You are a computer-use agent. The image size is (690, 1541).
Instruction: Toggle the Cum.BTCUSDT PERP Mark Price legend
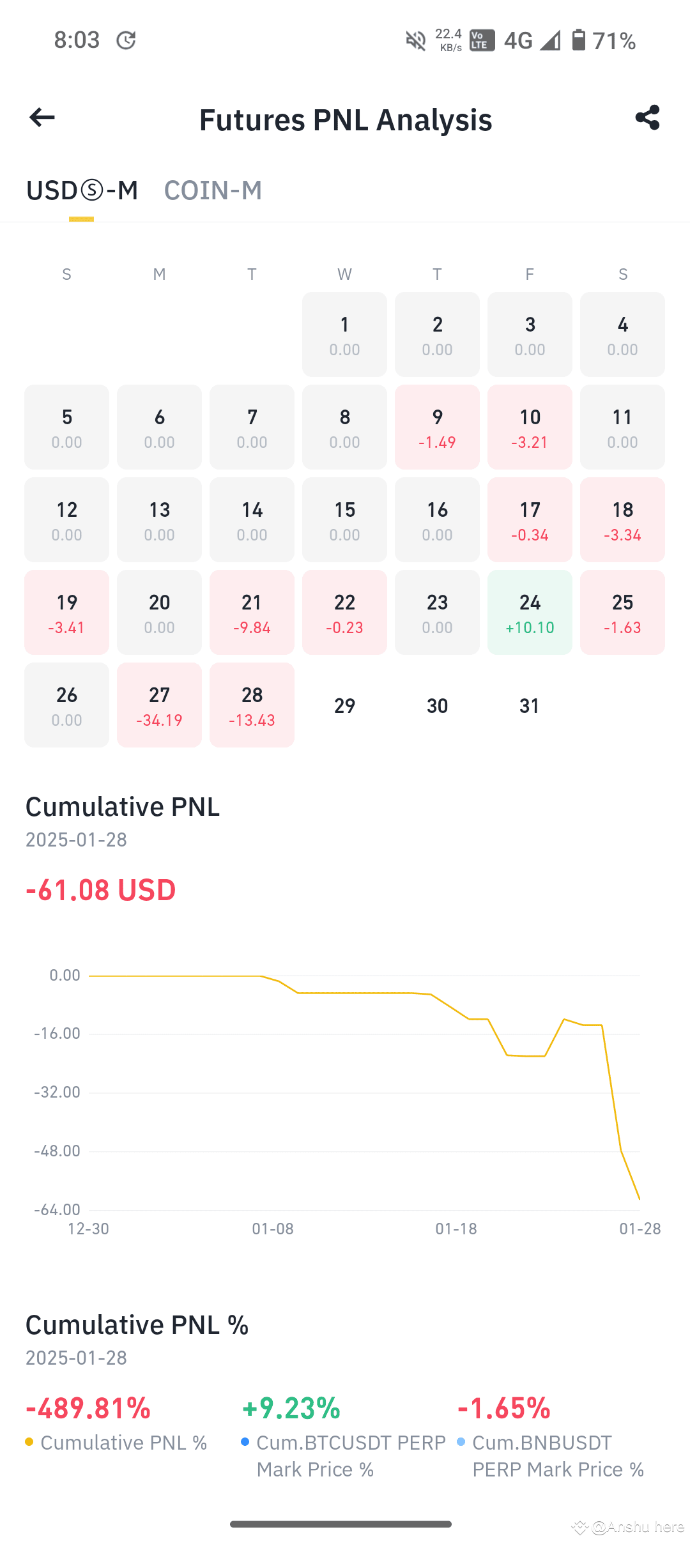point(343,1456)
